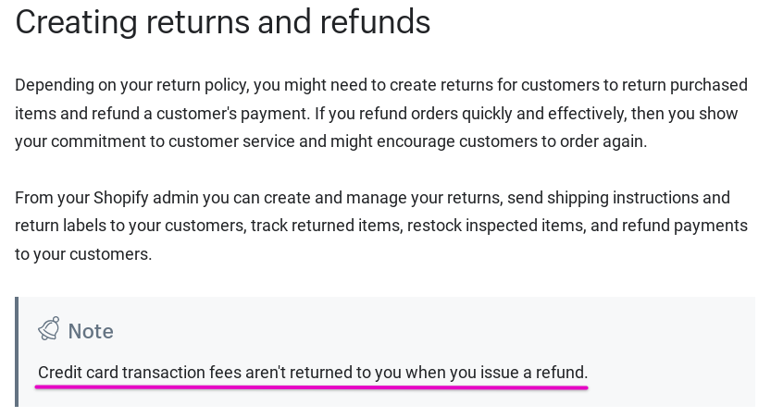Click "transaction fees" inside the note
Screen dimensions: 771x417
181,373
